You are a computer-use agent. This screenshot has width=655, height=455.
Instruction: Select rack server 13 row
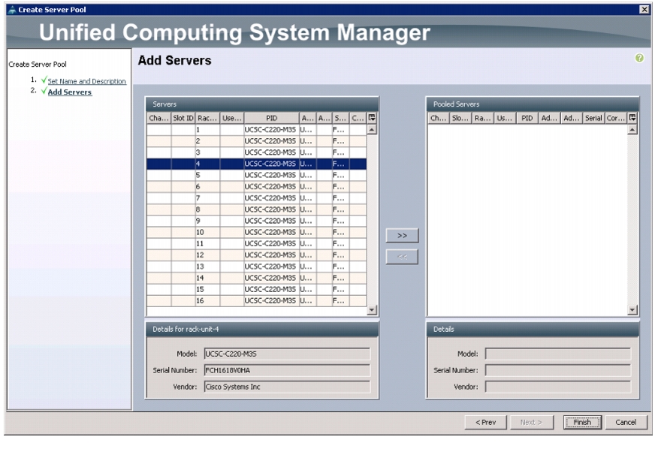pyautogui.click(x=256, y=267)
